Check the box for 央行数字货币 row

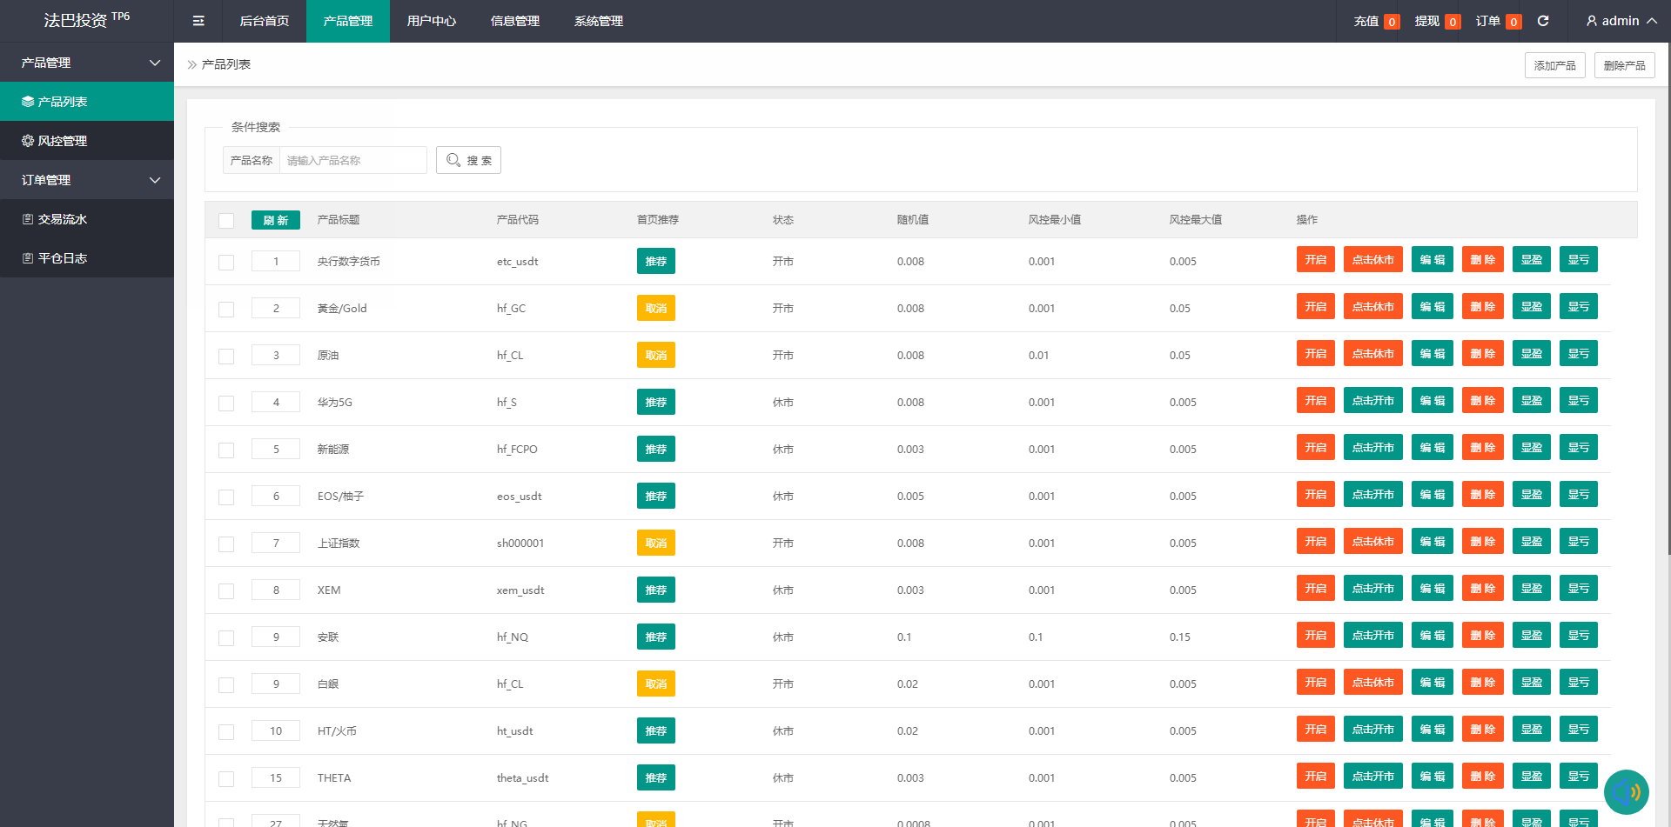click(226, 263)
